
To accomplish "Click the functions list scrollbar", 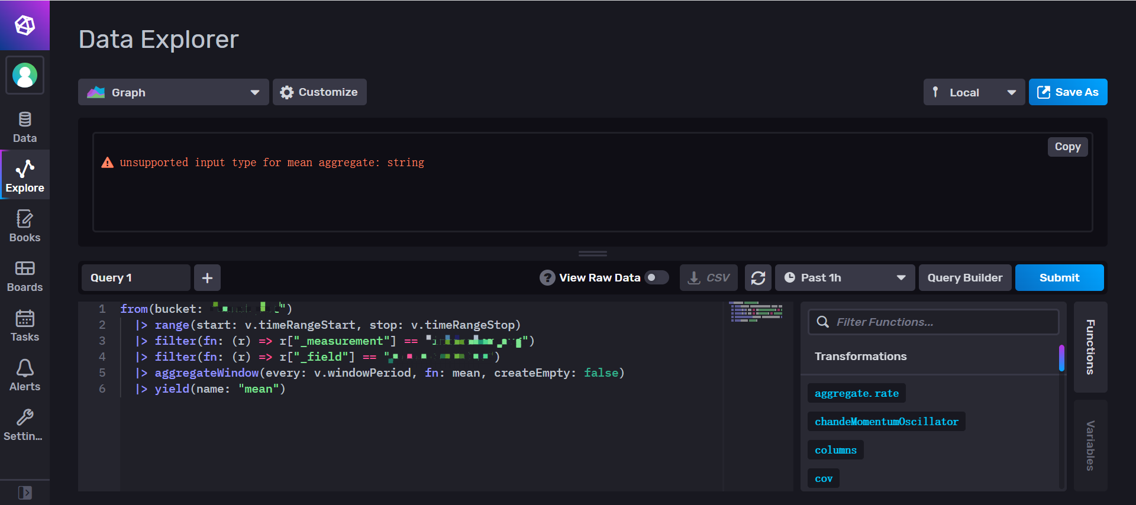I will coord(1061,358).
